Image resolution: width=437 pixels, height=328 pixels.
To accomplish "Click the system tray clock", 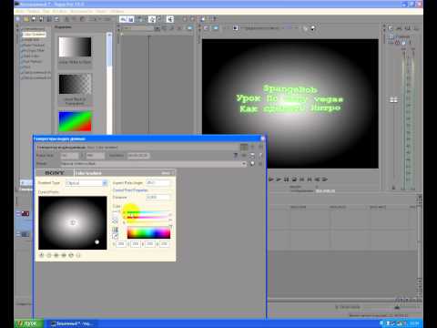I will click(414, 323).
